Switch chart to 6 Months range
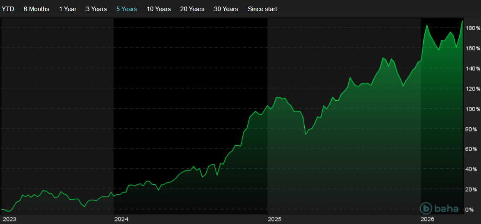This screenshot has height=224, width=481. (36, 9)
